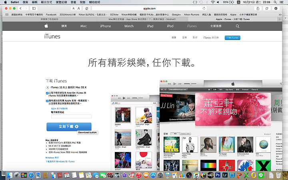The width and height of the screenshot is (288, 180).
Task: Toggle the Safari sidebar button
Action: pos(34,8)
